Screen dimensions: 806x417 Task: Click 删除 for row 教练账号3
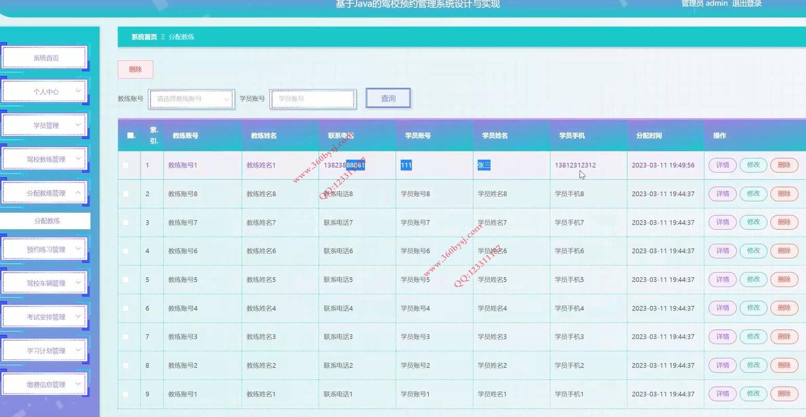click(x=784, y=337)
